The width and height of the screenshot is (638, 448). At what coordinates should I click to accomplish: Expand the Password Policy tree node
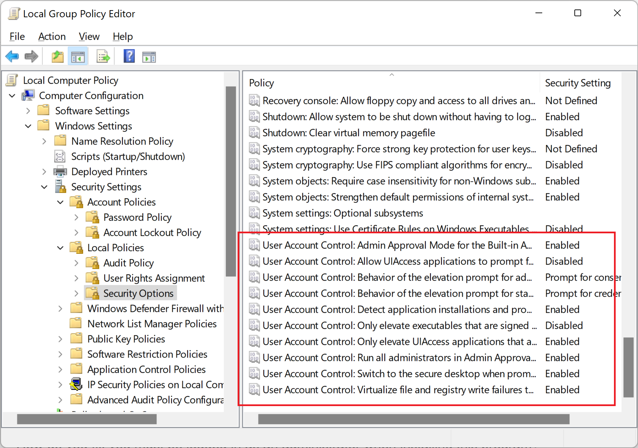[x=76, y=217]
